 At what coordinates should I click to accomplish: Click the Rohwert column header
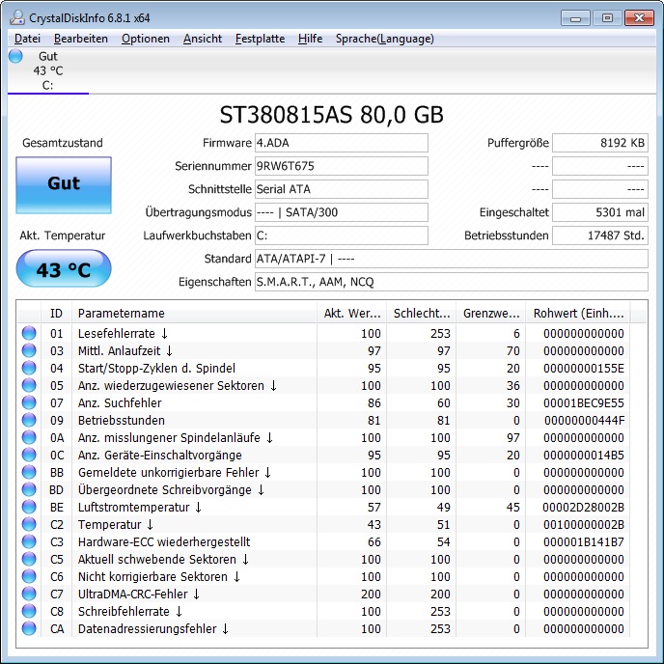point(578,314)
